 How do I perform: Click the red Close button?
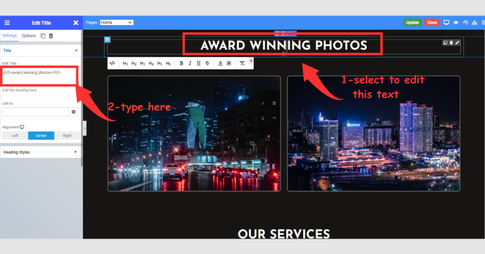pos(432,23)
